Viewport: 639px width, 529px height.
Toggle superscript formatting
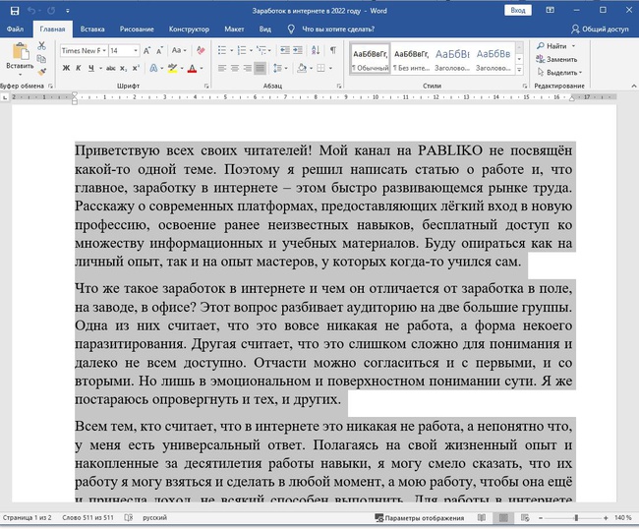tap(136, 68)
